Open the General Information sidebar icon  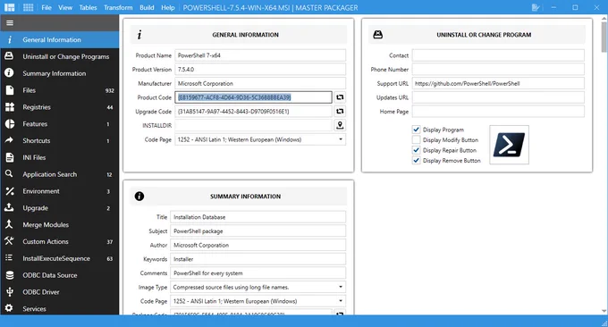tap(9, 40)
